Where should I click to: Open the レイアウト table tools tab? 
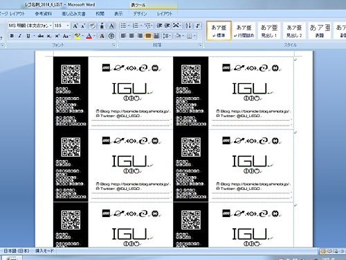coord(165,14)
